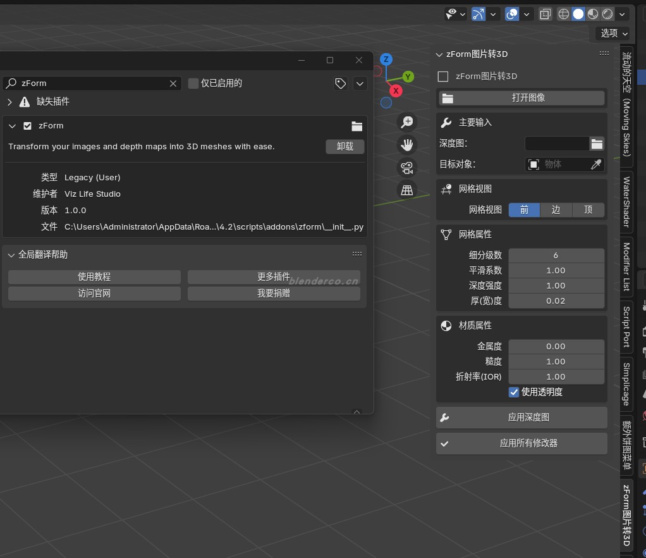This screenshot has height=558, width=646.
Task: Click the Z axis gizmo handle
Action: click(x=386, y=59)
